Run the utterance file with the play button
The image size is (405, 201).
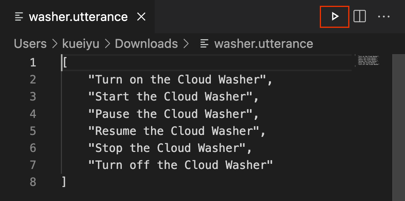pyautogui.click(x=335, y=17)
